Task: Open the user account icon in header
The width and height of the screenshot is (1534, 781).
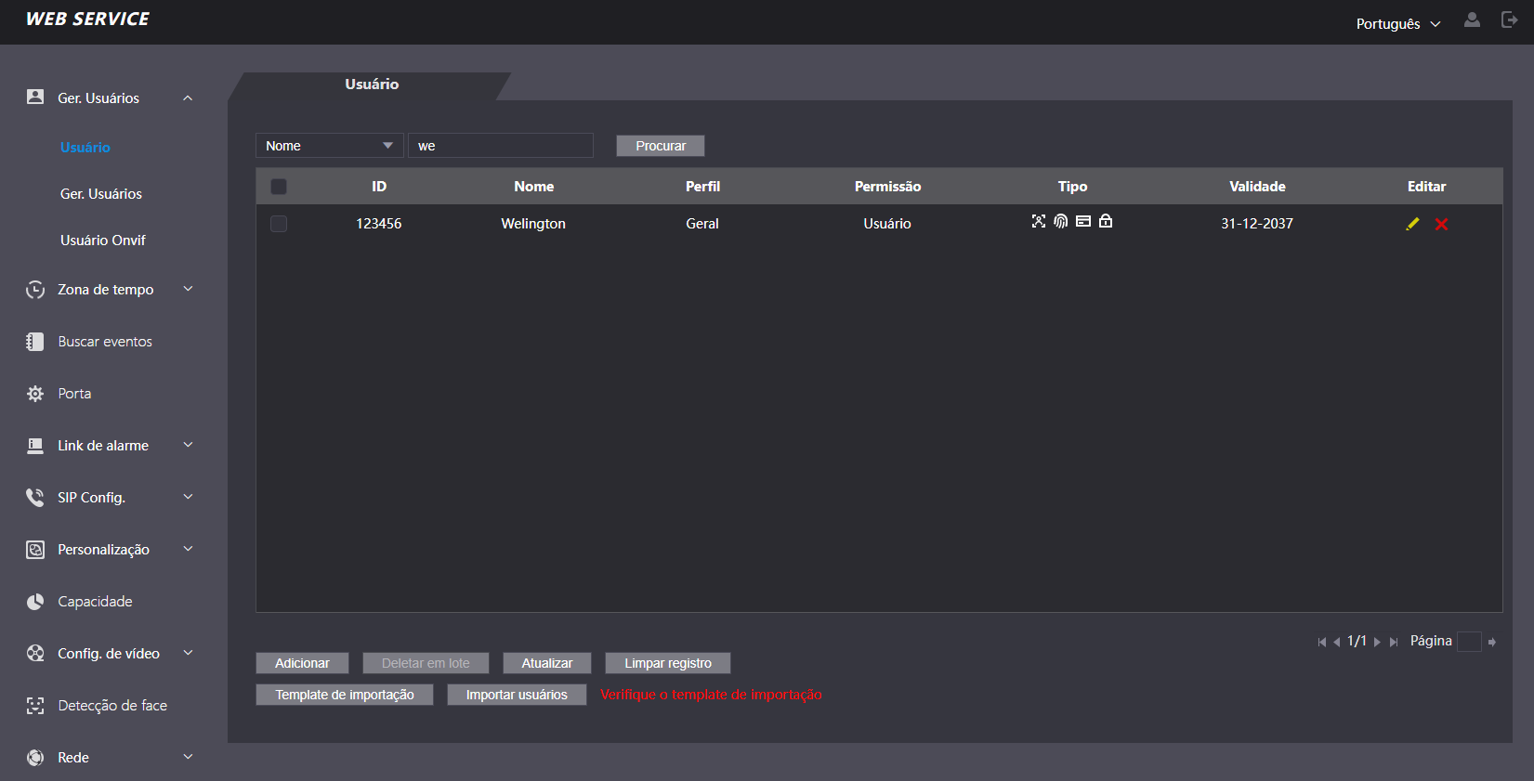Action: (x=1472, y=20)
